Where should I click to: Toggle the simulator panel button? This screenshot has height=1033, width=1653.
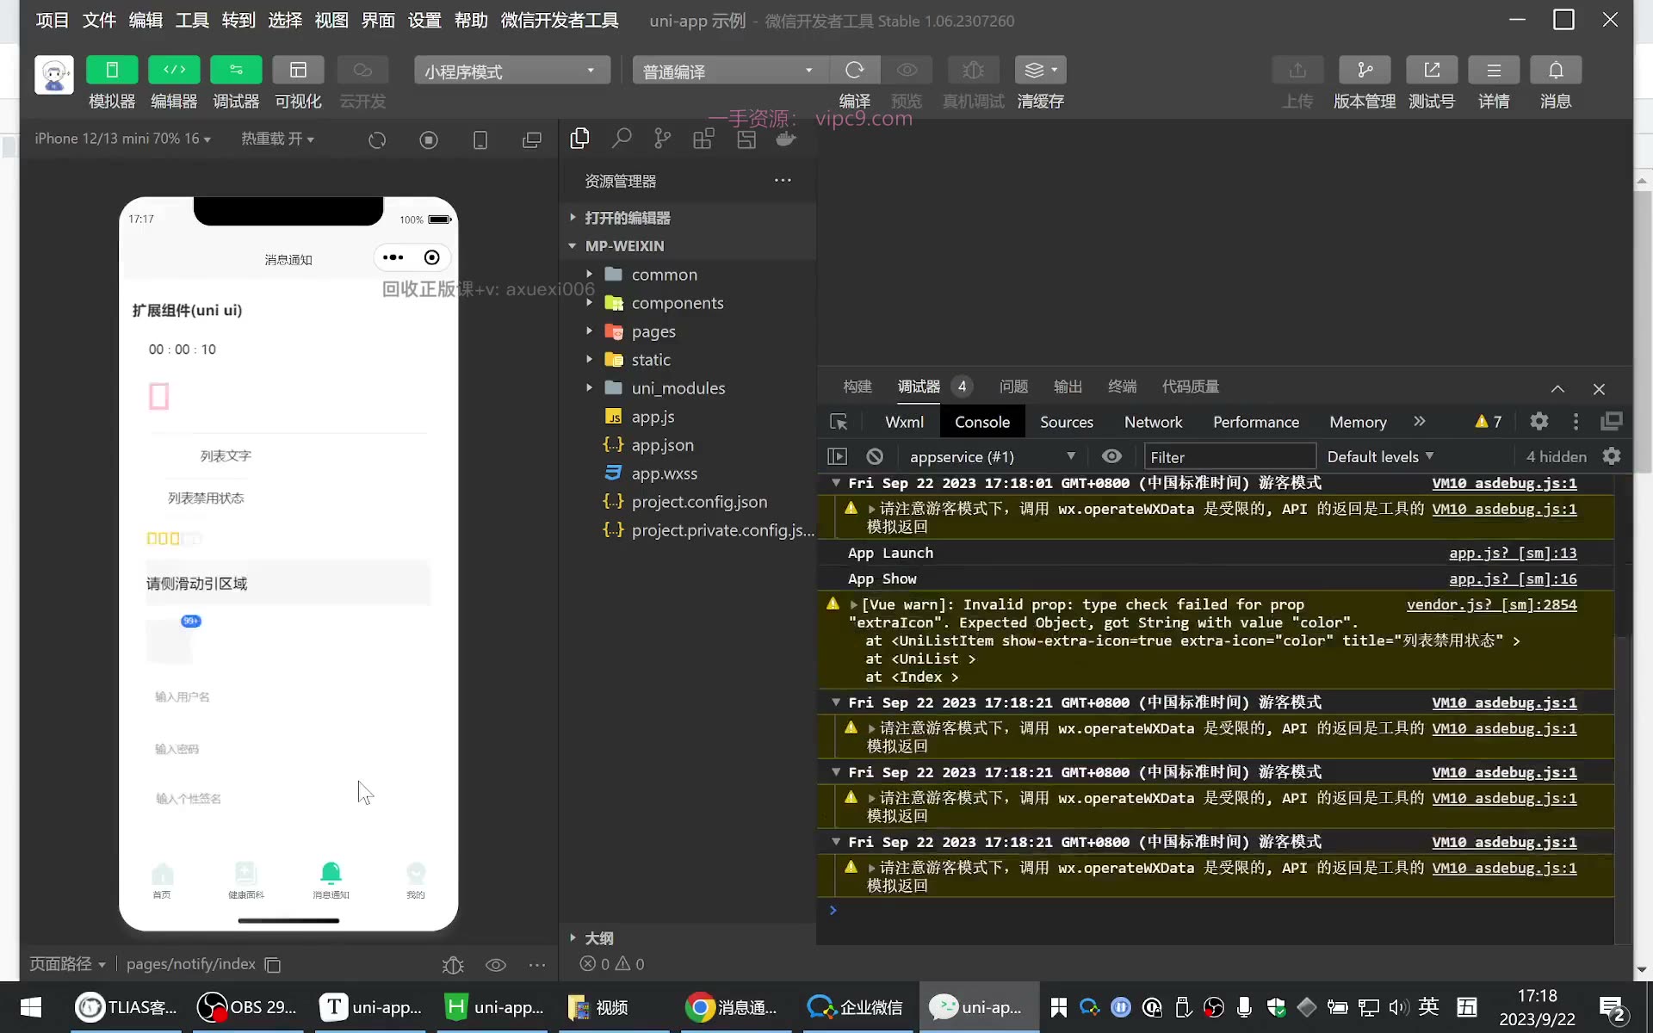[x=112, y=70]
